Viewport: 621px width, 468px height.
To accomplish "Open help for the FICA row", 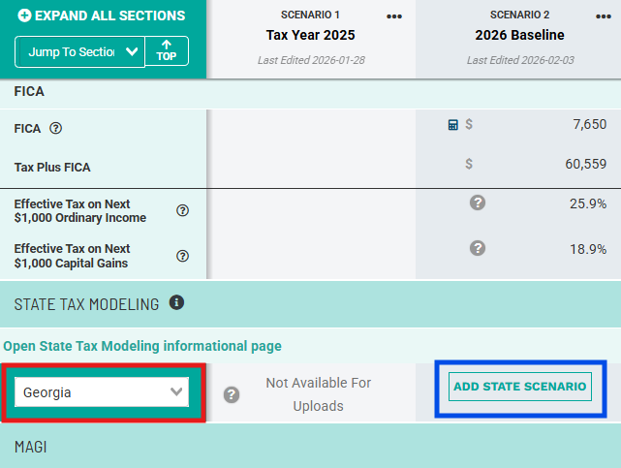I will 56,128.
